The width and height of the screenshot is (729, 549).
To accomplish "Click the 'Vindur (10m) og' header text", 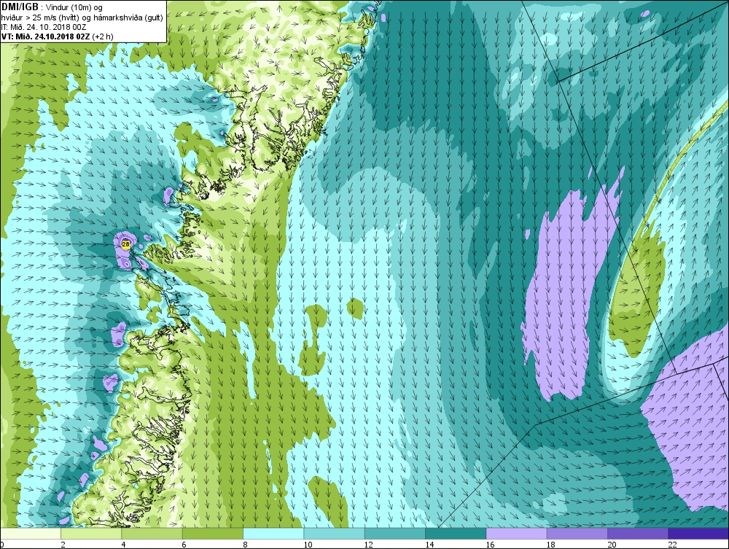I will pyautogui.click(x=74, y=7).
